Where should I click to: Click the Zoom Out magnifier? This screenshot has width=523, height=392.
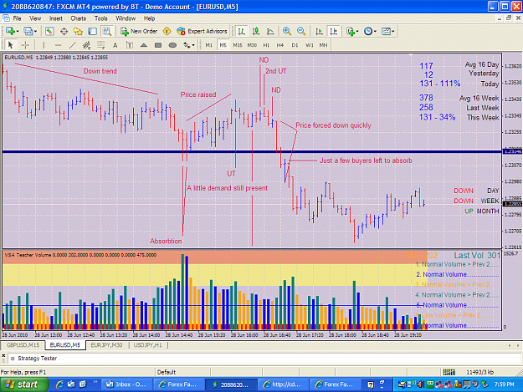pyautogui.click(x=301, y=31)
